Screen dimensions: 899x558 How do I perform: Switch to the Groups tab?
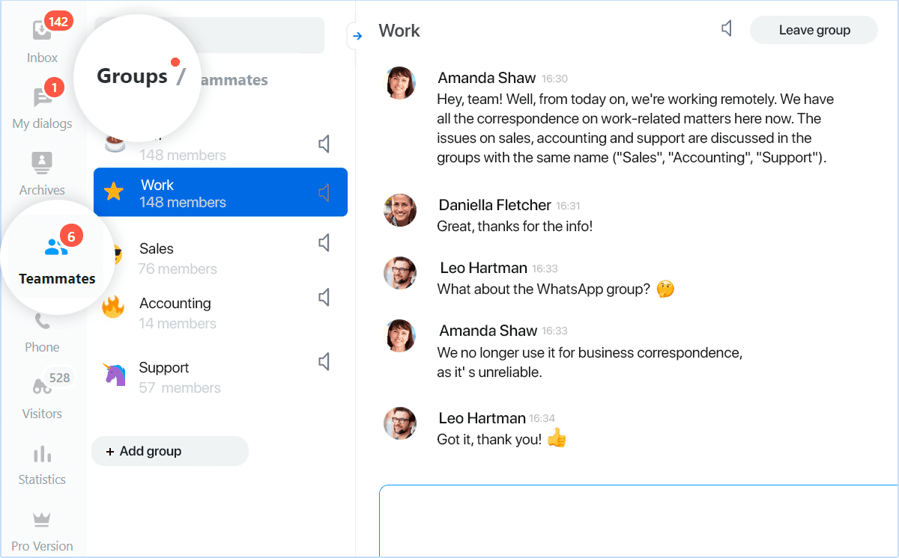pyautogui.click(x=132, y=75)
